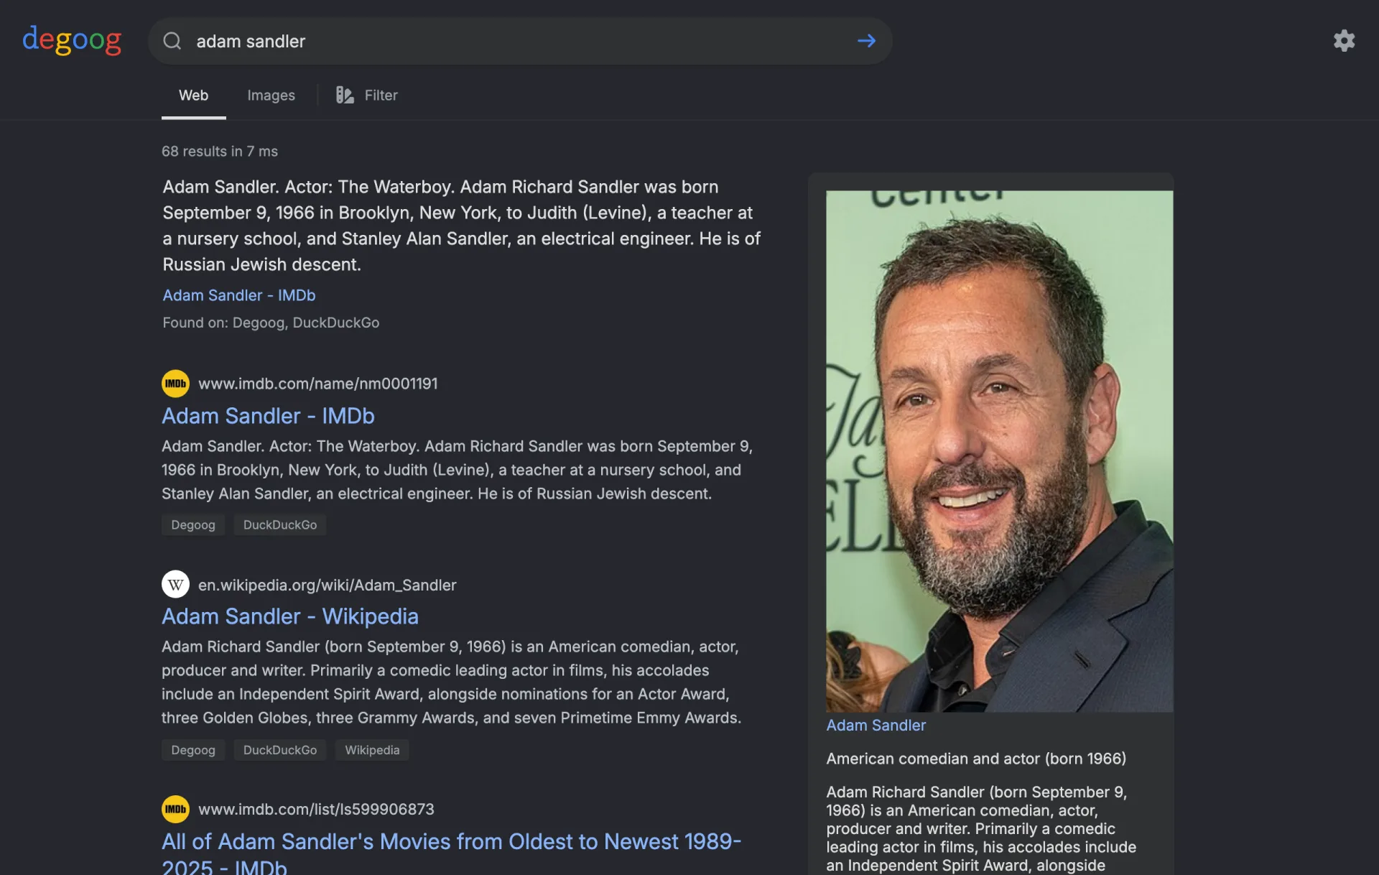The height and width of the screenshot is (875, 1379).
Task: Click the 'Adam Sandler' link under the photo
Action: (x=876, y=725)
